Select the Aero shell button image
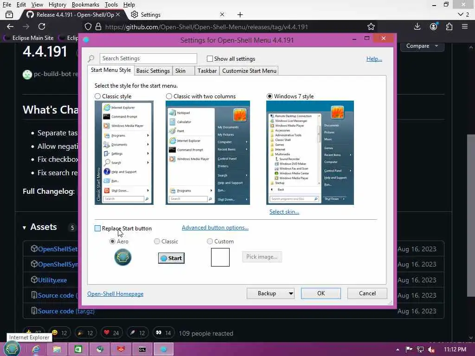Viewport: 475px width, 356px height. pos(122,257)
